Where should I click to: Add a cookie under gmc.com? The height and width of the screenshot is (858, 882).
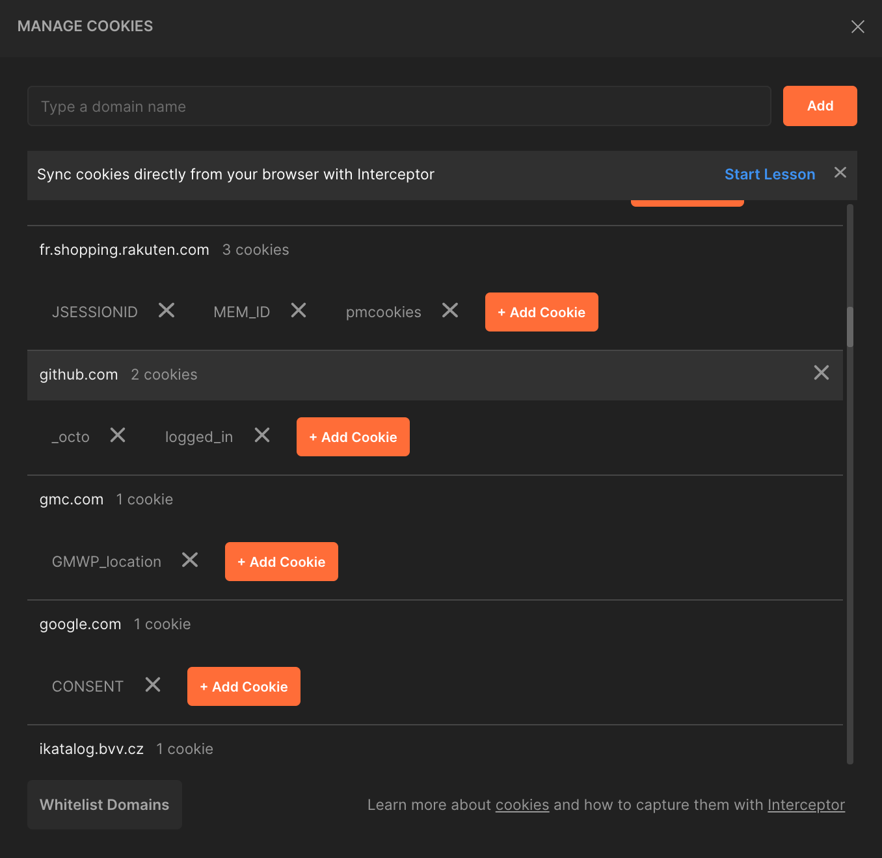[x=281, y=562]
